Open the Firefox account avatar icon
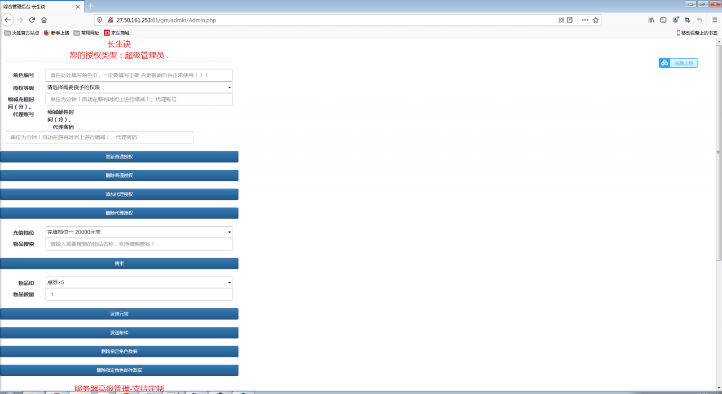722x394 pixels. [675, 20]
